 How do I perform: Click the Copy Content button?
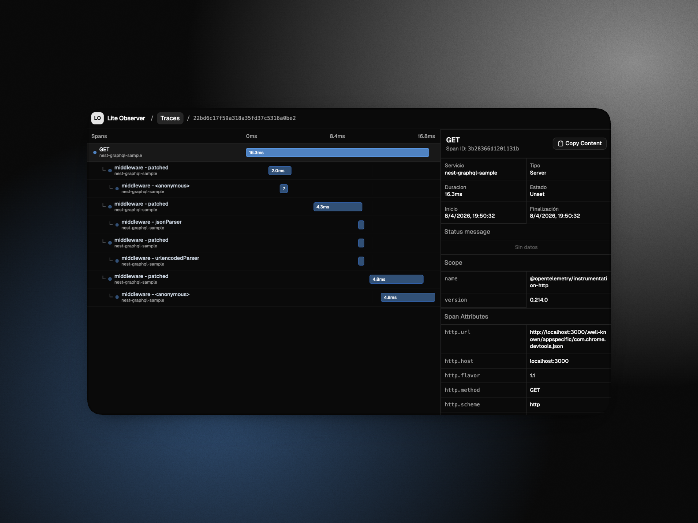(579, 143)
